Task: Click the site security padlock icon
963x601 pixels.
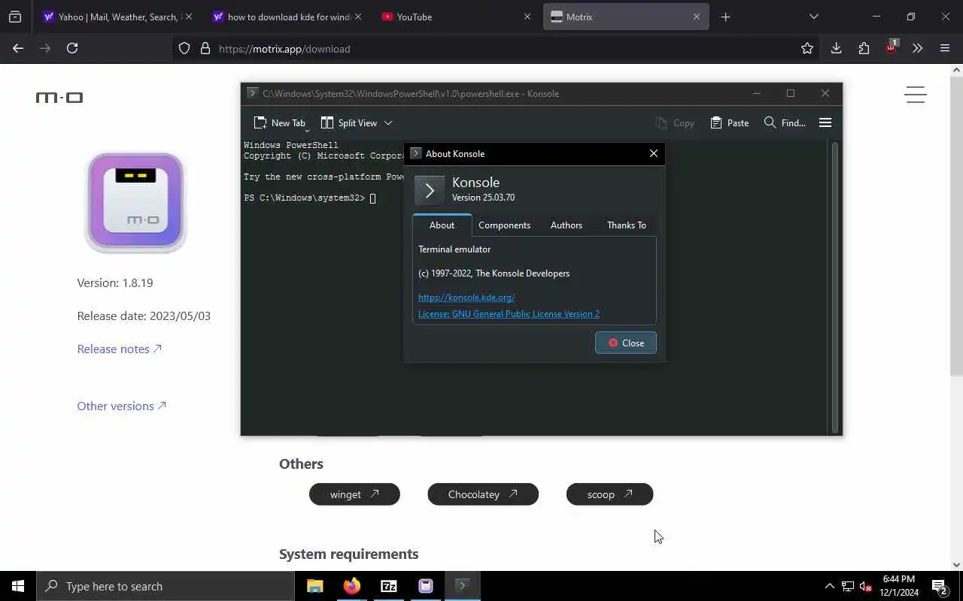Action: point(205,49)
